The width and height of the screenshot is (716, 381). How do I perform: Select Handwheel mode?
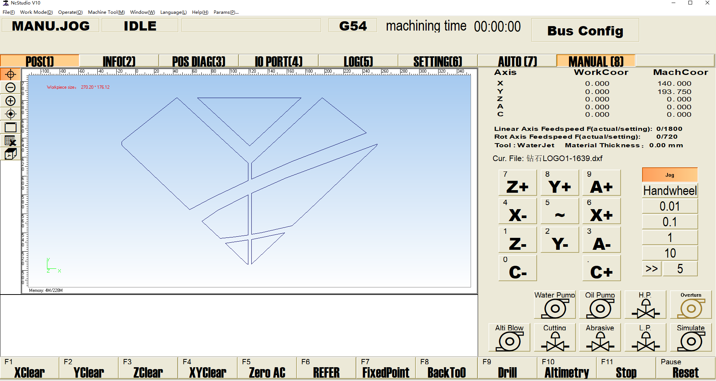pos(670,190)
